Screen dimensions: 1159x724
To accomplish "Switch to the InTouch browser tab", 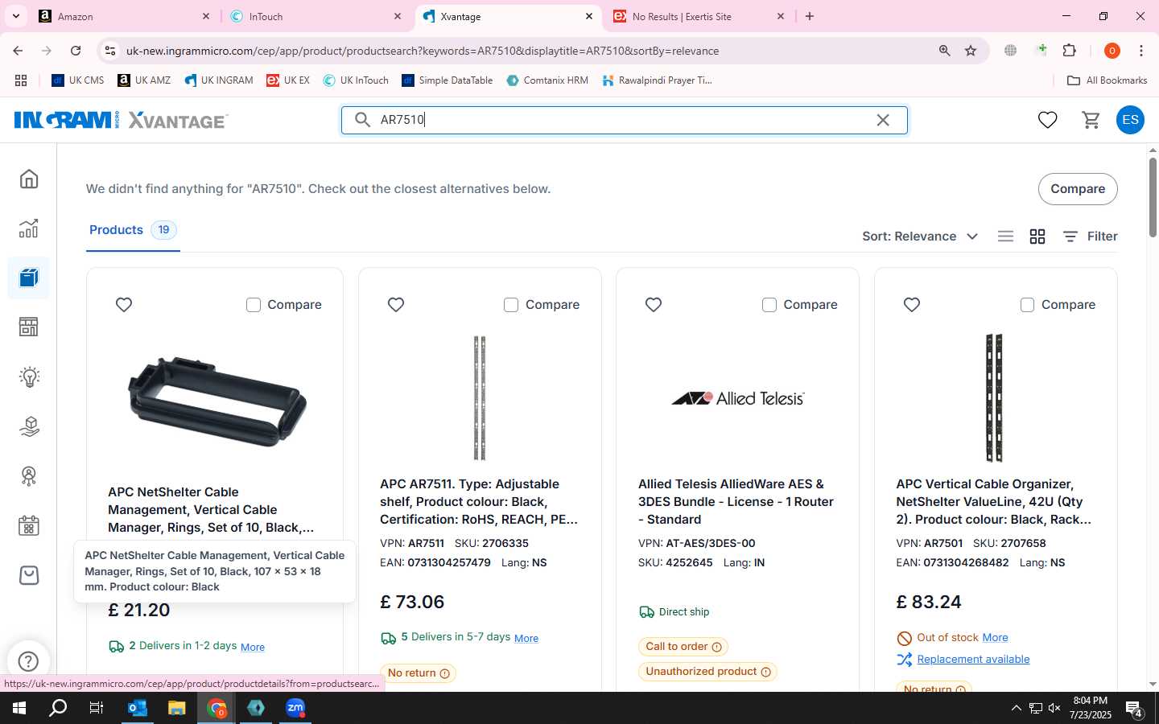I will click(x=316, y=16).
